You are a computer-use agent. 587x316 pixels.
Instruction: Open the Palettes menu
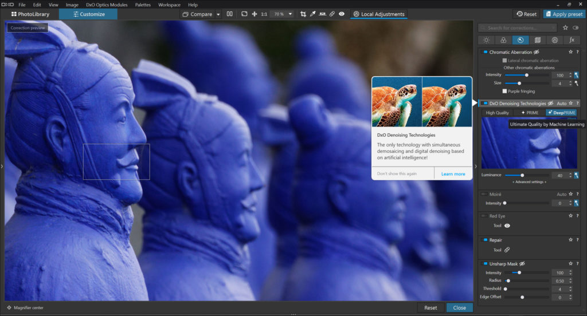(143, 5)
